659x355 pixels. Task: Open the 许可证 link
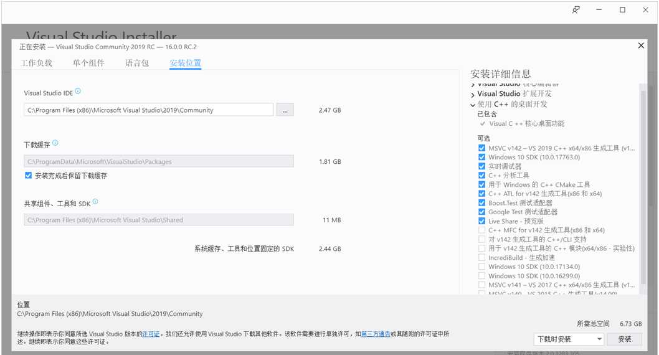[151, 334]
